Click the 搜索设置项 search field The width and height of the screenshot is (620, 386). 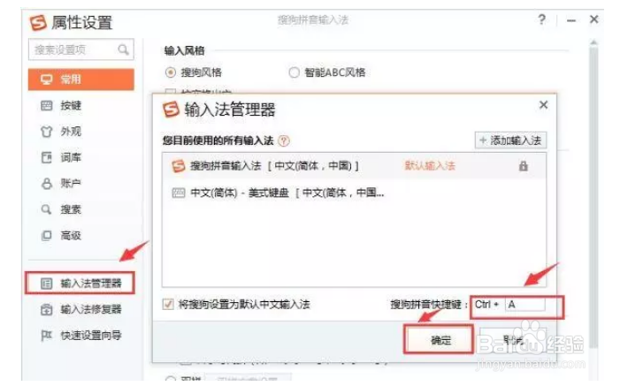tap(81, 49)
